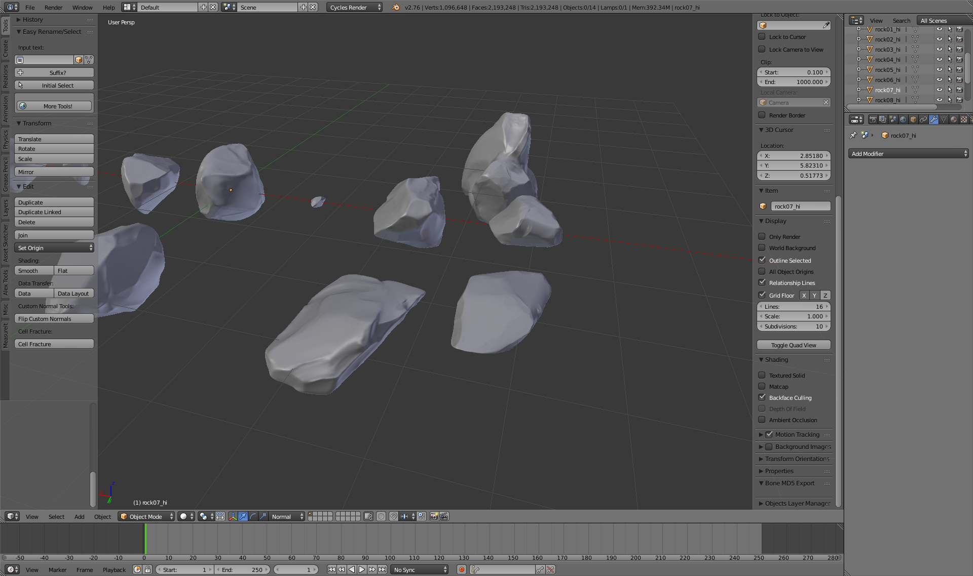Click the OpenGL render active viewport icon

434,516
